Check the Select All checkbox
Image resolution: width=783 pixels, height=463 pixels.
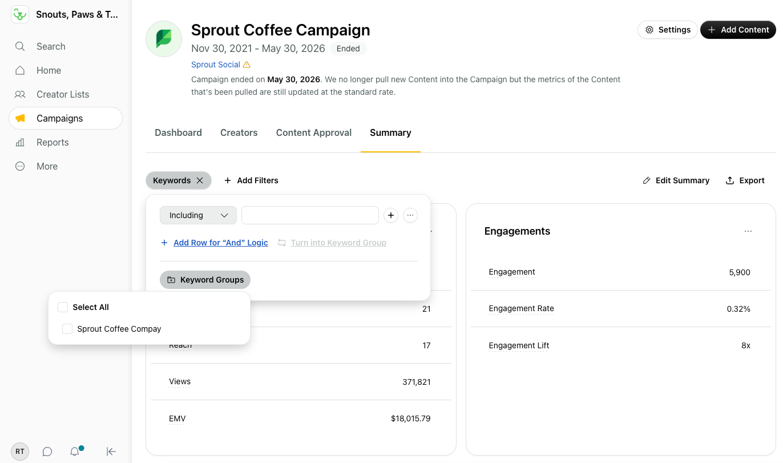[x=63, y=307]
